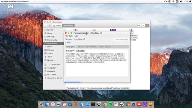The height and width of the screenshot is (108, 192).
Task: Open the App Store icon in dock
Action: tap(87, 104)
